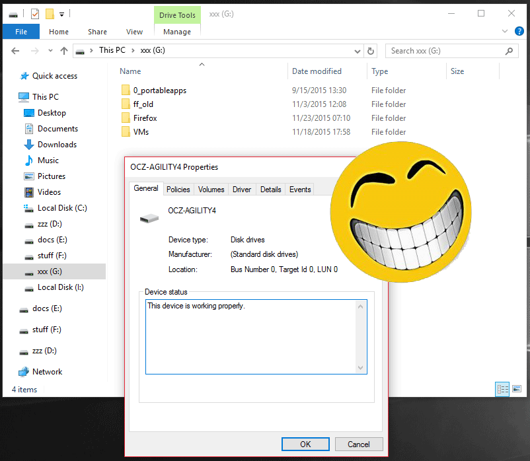530x461 pixels.
Task: Open Quick access in the navigation pane
Action: (x=54, y=76)
